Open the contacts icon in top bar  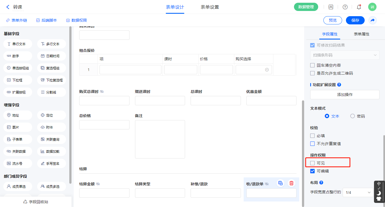pos(331,7)
